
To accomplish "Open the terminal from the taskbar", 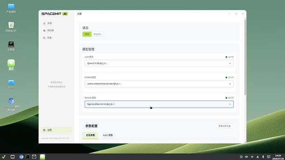I will click(28, 157).
